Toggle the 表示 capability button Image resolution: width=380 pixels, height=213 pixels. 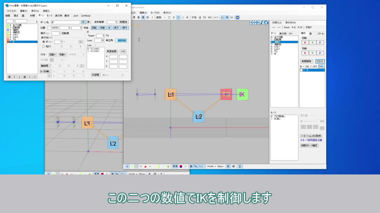coord(116,28)
